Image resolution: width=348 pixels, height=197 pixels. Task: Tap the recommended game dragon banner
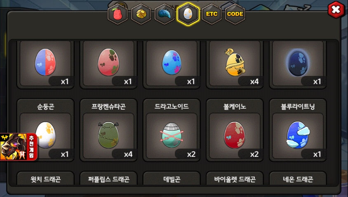point(19,147)
